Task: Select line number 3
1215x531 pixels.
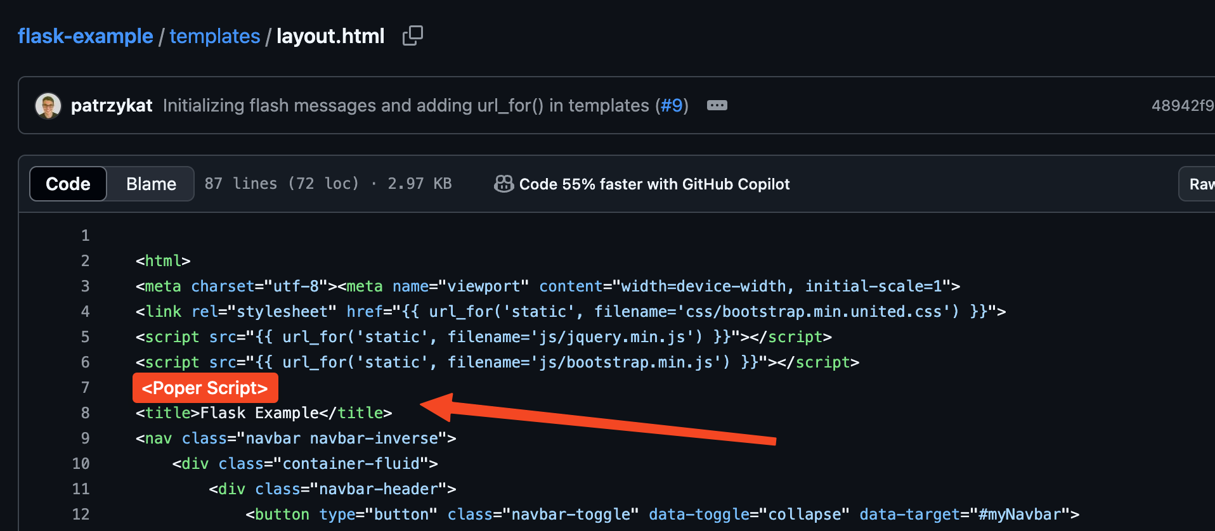Action: pos(85,286)
